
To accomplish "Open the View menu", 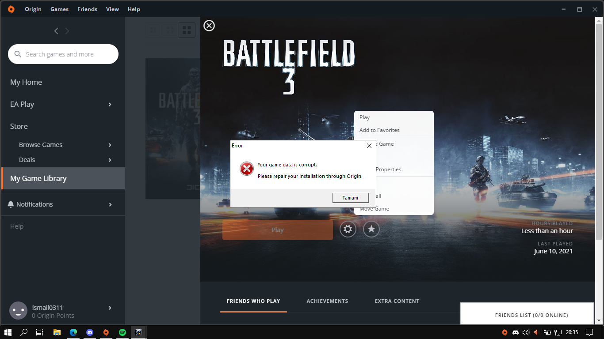I will [112, 9].
